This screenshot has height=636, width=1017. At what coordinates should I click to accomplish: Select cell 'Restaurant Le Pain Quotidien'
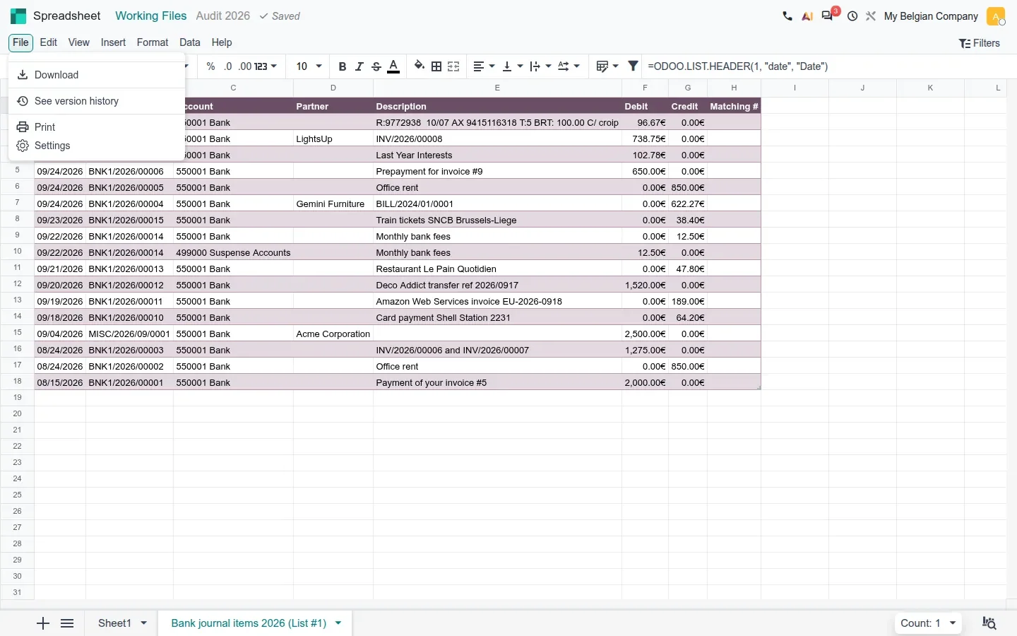pos(497,269)
